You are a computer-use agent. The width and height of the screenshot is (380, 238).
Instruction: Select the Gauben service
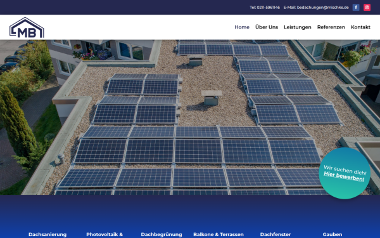332,234
